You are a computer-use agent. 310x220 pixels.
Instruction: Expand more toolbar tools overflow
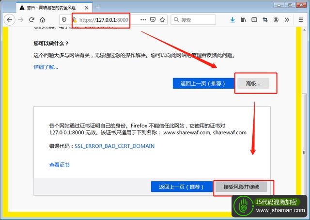pyautogui.click(x=287, y=20)
